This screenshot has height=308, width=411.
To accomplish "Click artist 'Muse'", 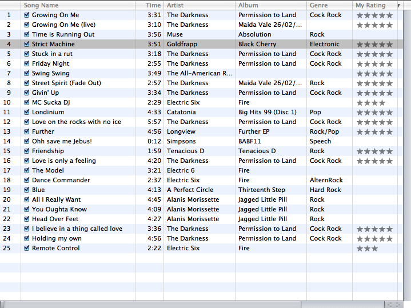I will click(175, 34).
